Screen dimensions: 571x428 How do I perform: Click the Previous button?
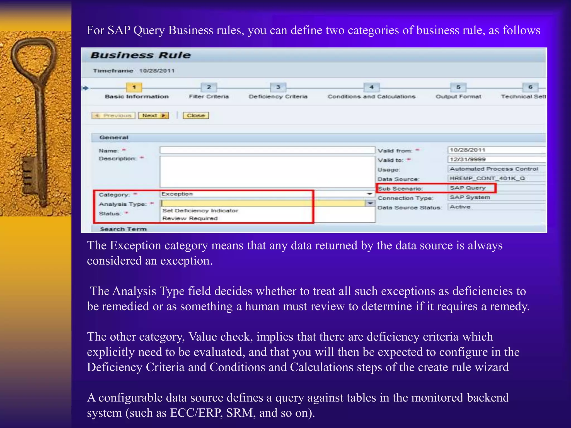pos(114,115)
